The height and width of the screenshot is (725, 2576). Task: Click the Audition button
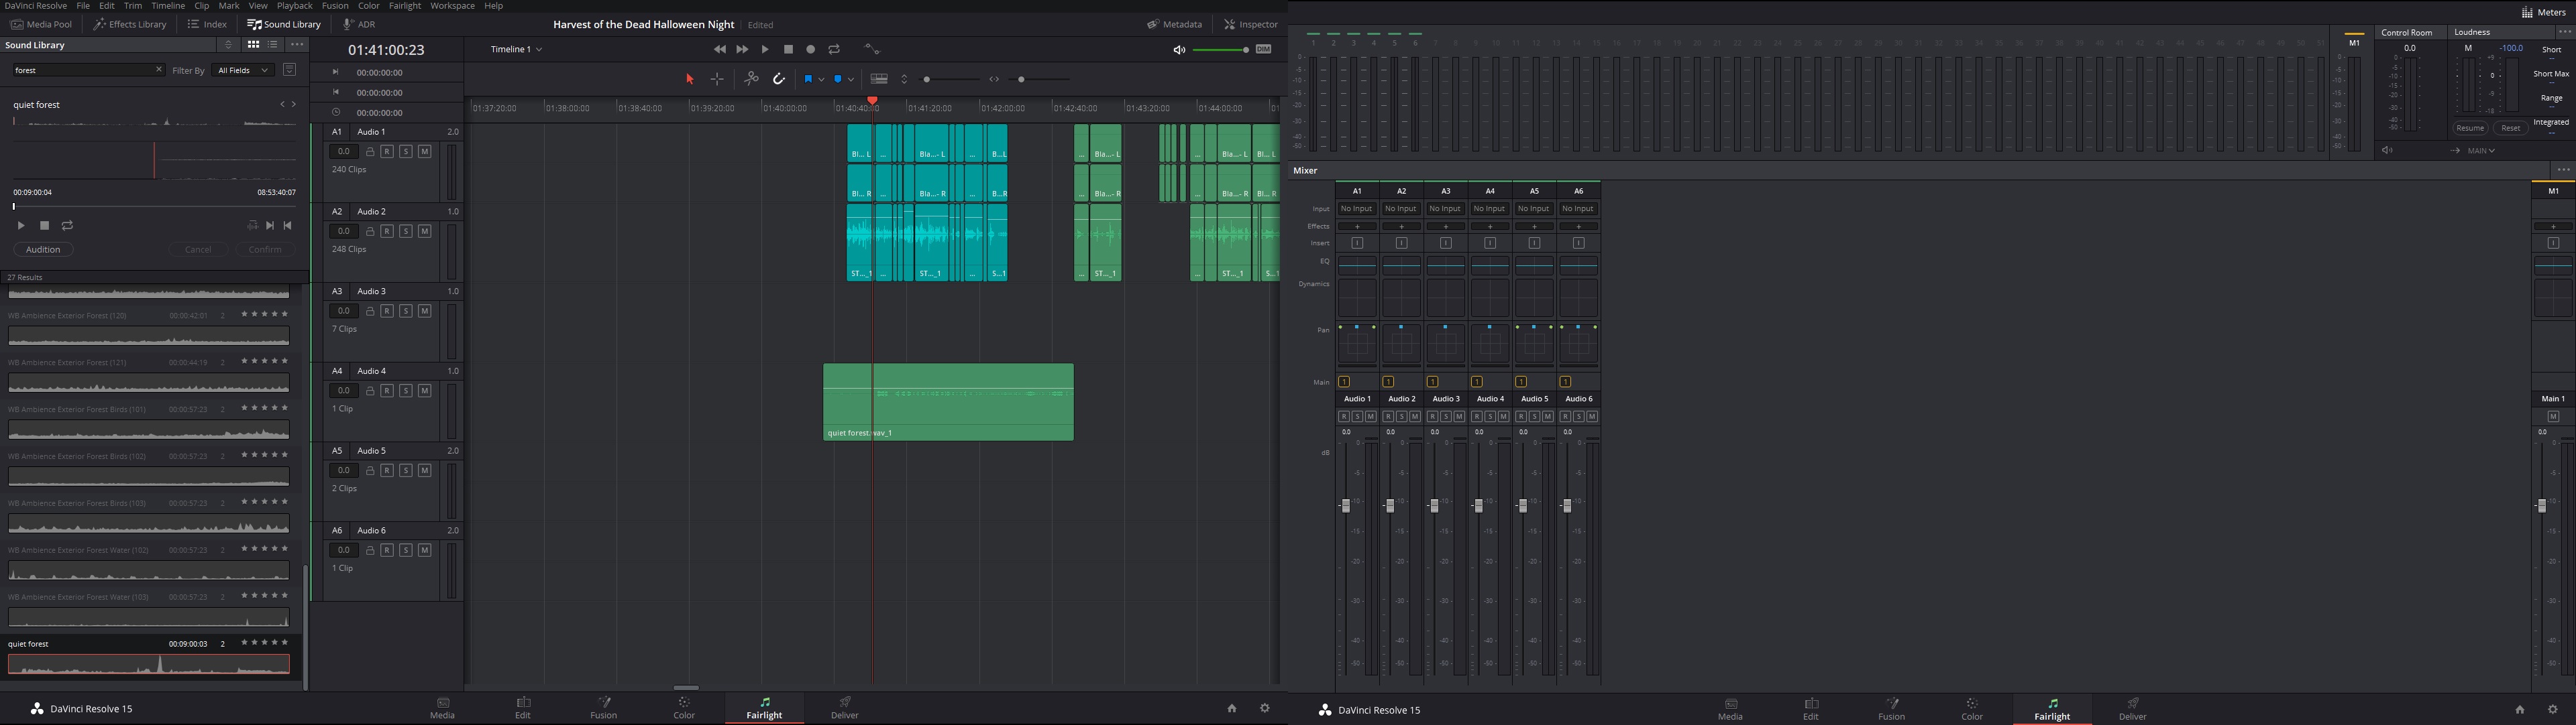[43, 250]
